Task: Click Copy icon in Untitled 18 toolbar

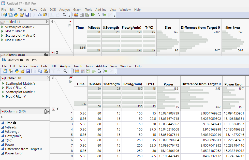Action: pyautogui.click(x=40, y=71)
